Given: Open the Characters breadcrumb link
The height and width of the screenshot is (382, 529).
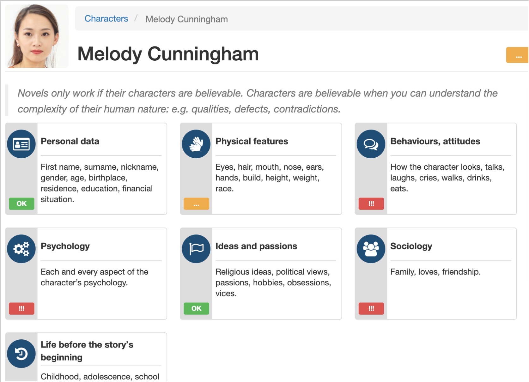Looking at the screenshot, I should 106,19.
